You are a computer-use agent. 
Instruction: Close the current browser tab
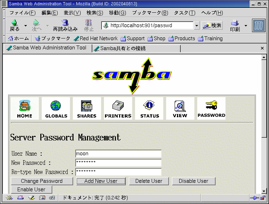pos(262,48)
